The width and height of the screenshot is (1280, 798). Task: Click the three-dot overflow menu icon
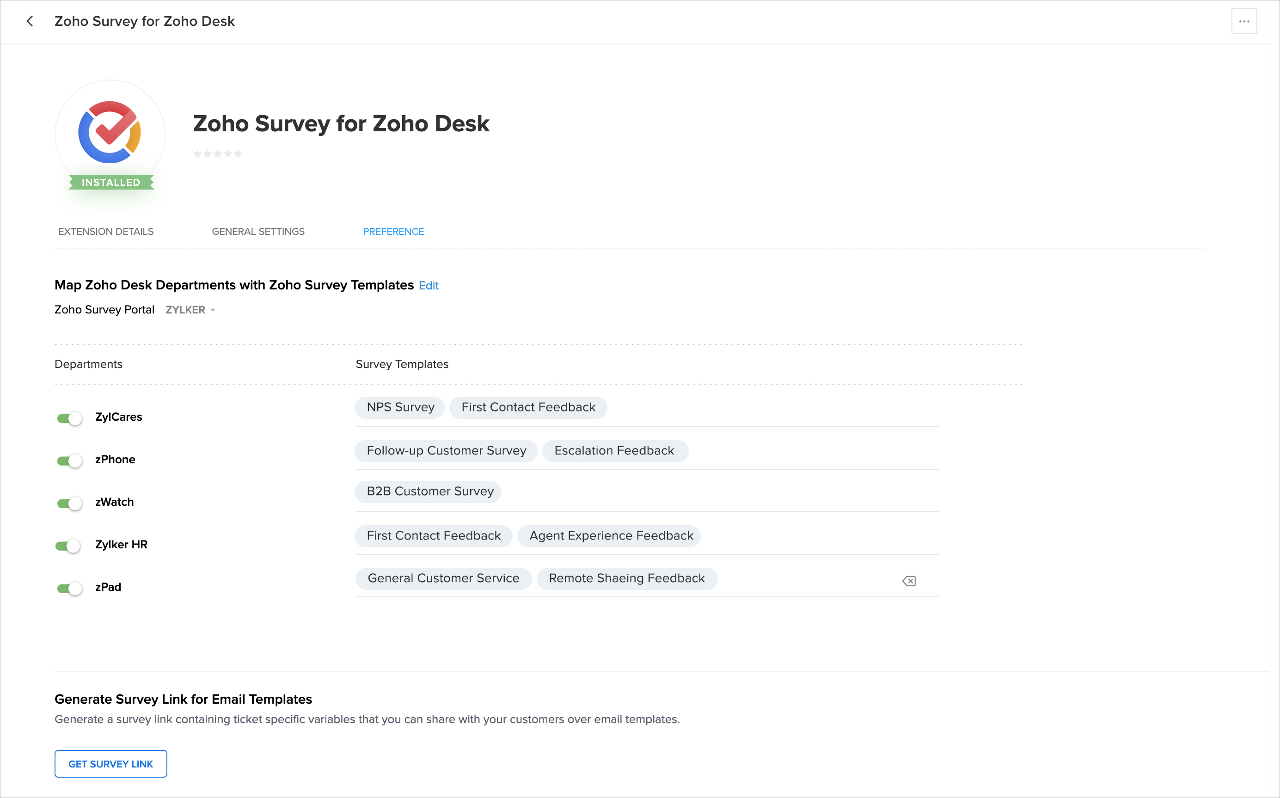pos(1245,21)
